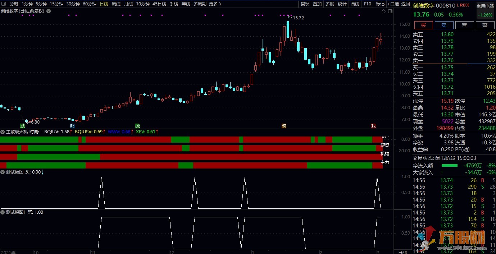The height and width of the screenshot is (254, 496).
Task: Click the 涨 event marker icon
Action: (x=373, y=126)
